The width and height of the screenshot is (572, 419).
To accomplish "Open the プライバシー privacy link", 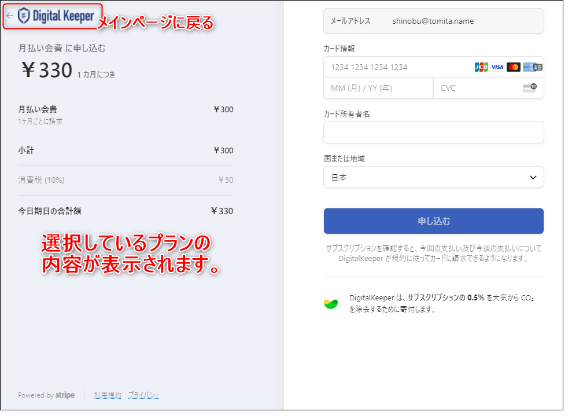I will [143, 395].
